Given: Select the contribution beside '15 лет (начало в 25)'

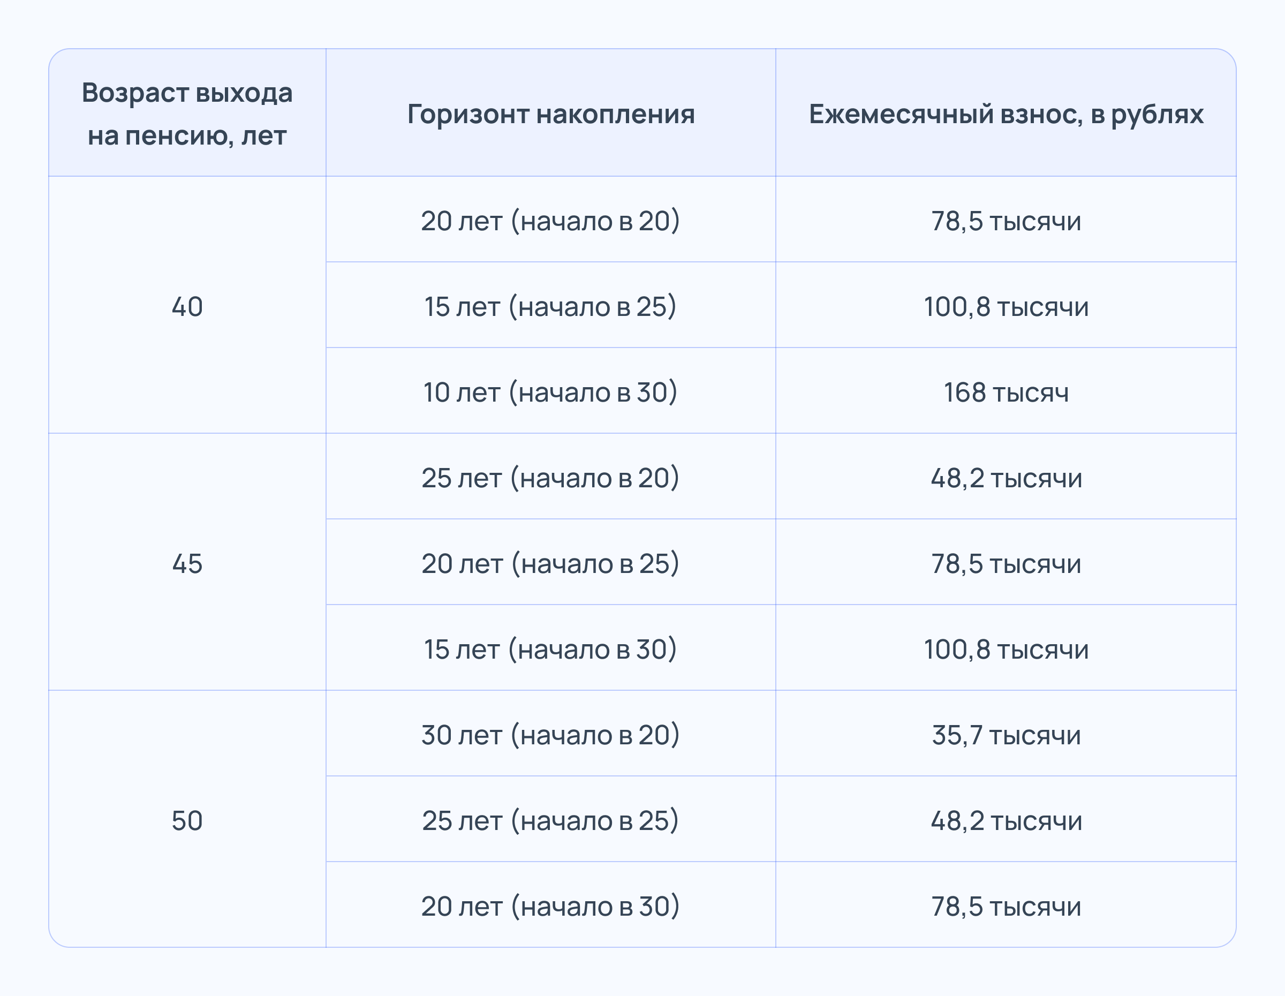Looking at the screenshot, I should click(1006, 306).
